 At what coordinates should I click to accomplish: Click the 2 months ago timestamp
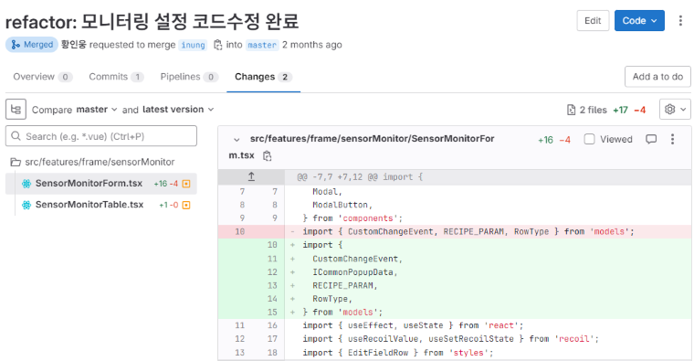312,45
